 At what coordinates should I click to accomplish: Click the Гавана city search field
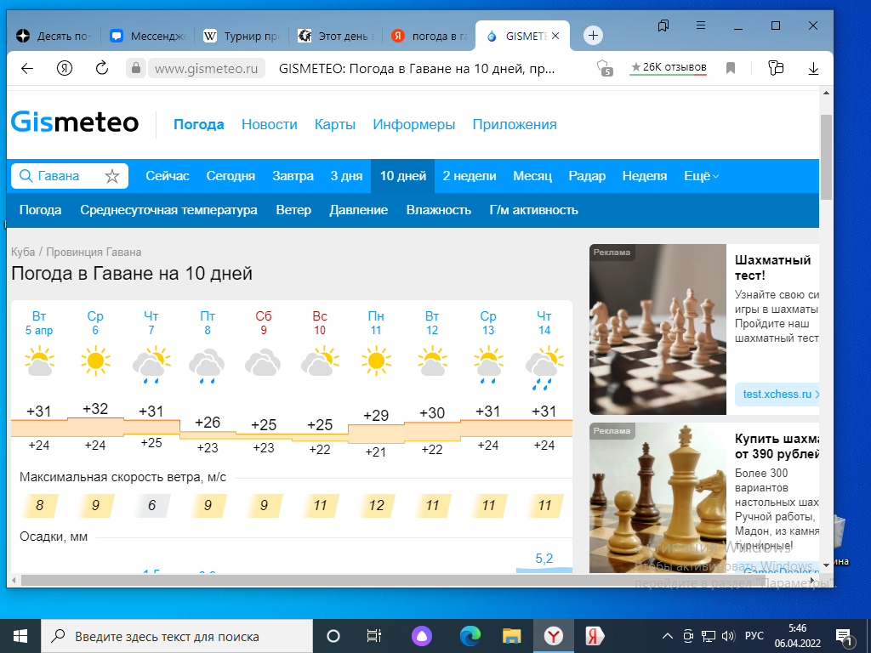(x=70, y=176)
